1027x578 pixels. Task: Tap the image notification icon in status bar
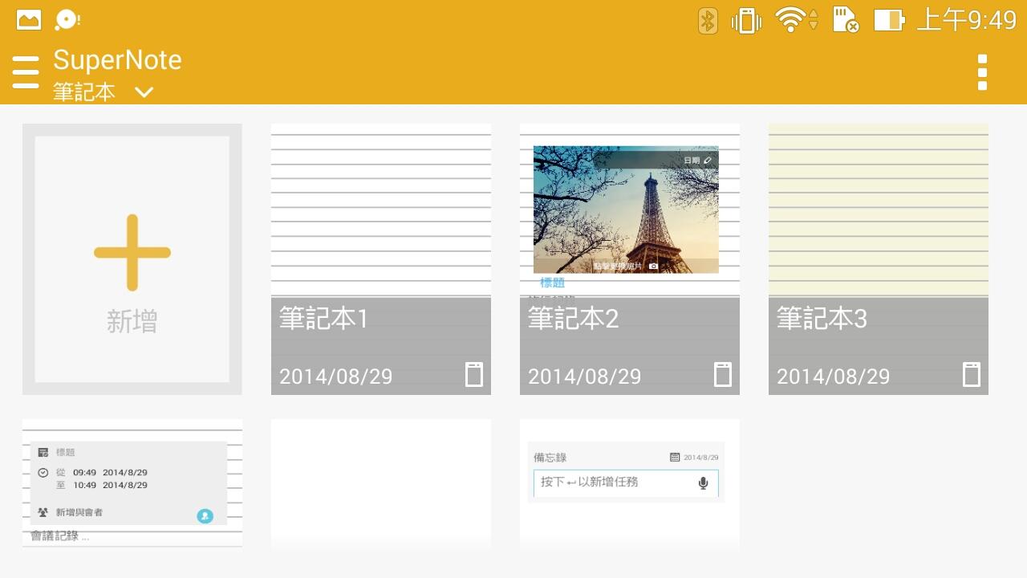[29, 20]
